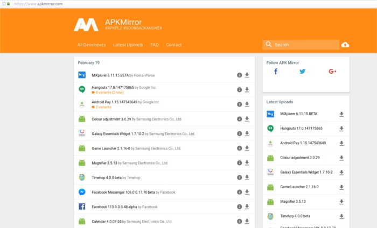Open Game Launcher 2.1.16-0 in sidebar

point(299,187)
